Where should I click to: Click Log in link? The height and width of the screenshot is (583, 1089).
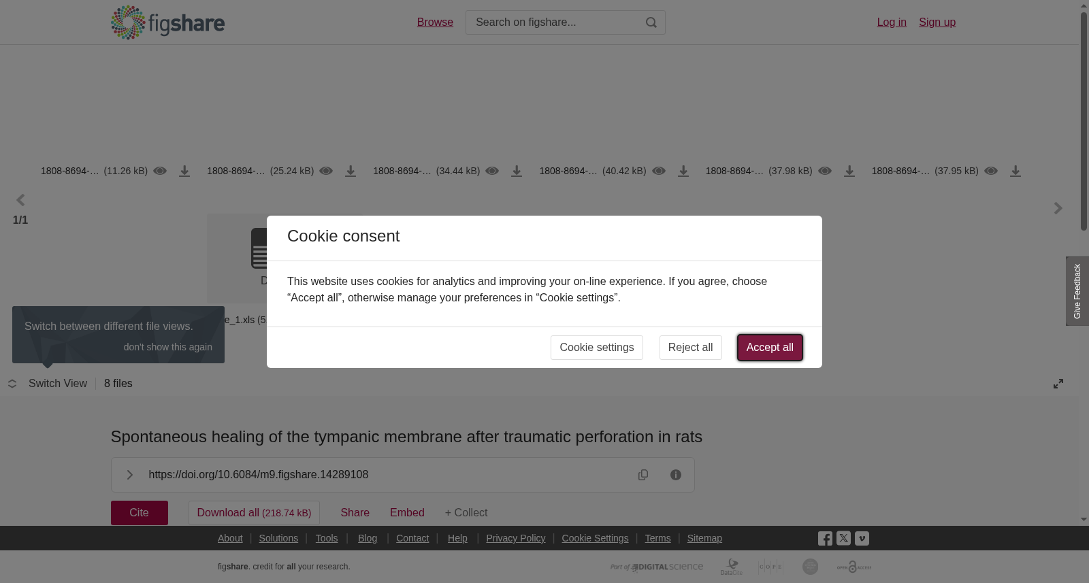tap(892, 22)
